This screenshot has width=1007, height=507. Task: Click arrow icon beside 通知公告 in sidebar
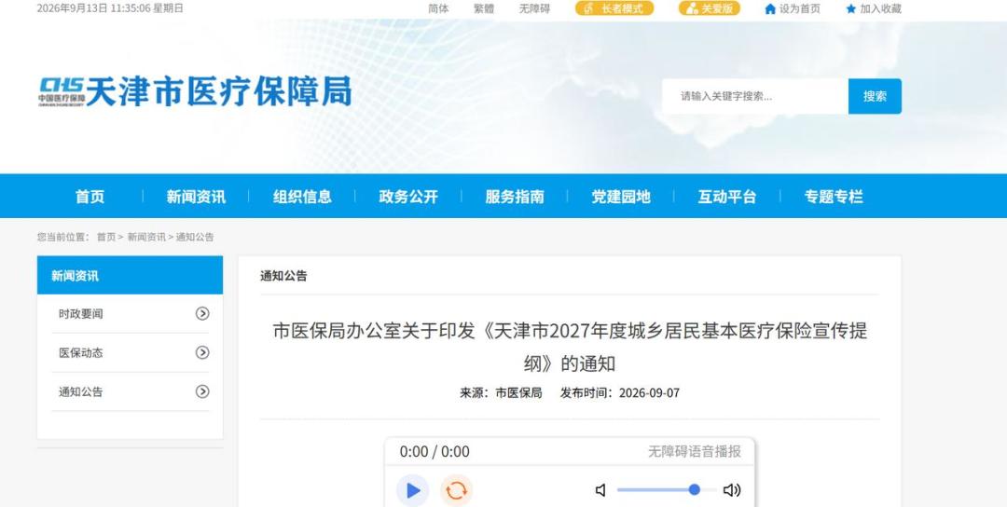(x=202, y=391)
